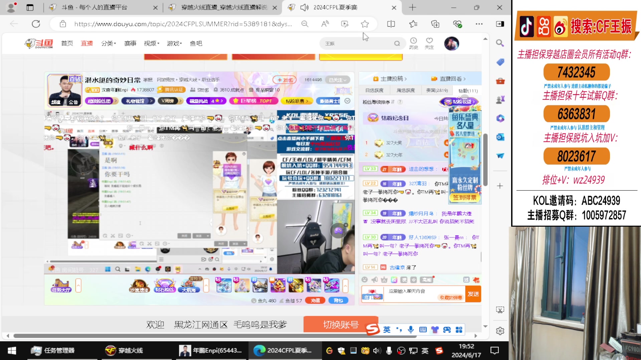
Task: Expand more badges with circled chevron
Action: point(348,101)
